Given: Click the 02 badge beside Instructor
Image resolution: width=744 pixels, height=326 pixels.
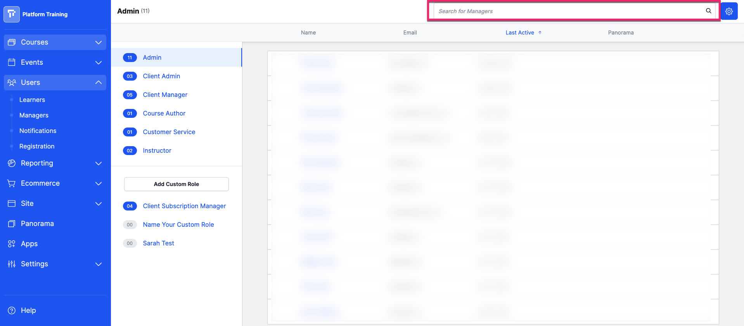Looking at the screenshot, I should 130,150.
